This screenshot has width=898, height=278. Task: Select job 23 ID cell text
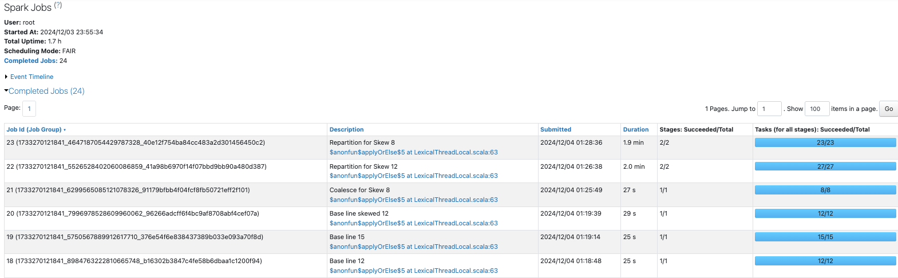[x=136, y=142]
